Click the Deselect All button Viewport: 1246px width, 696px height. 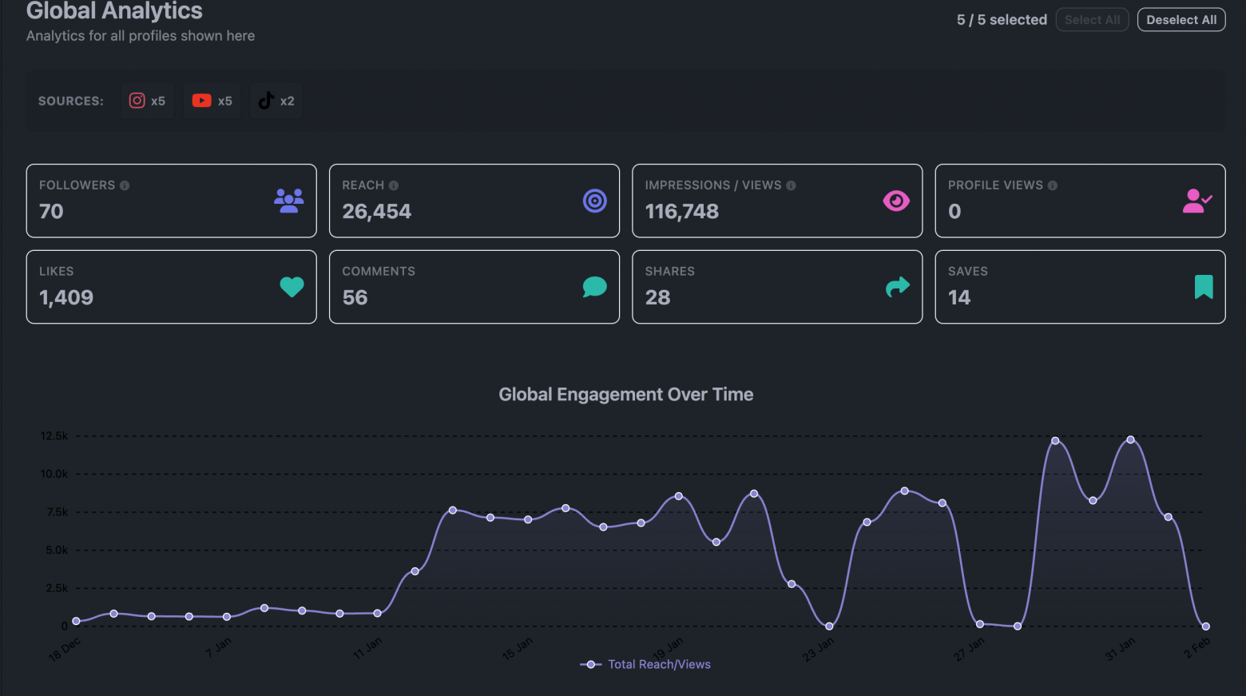(x=1181, y=19)
